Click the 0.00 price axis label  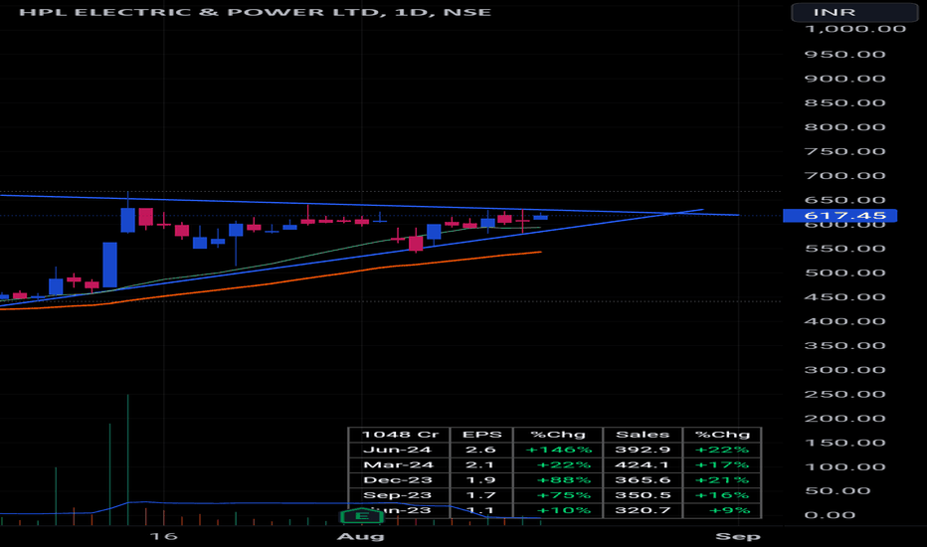pos(830,515)
